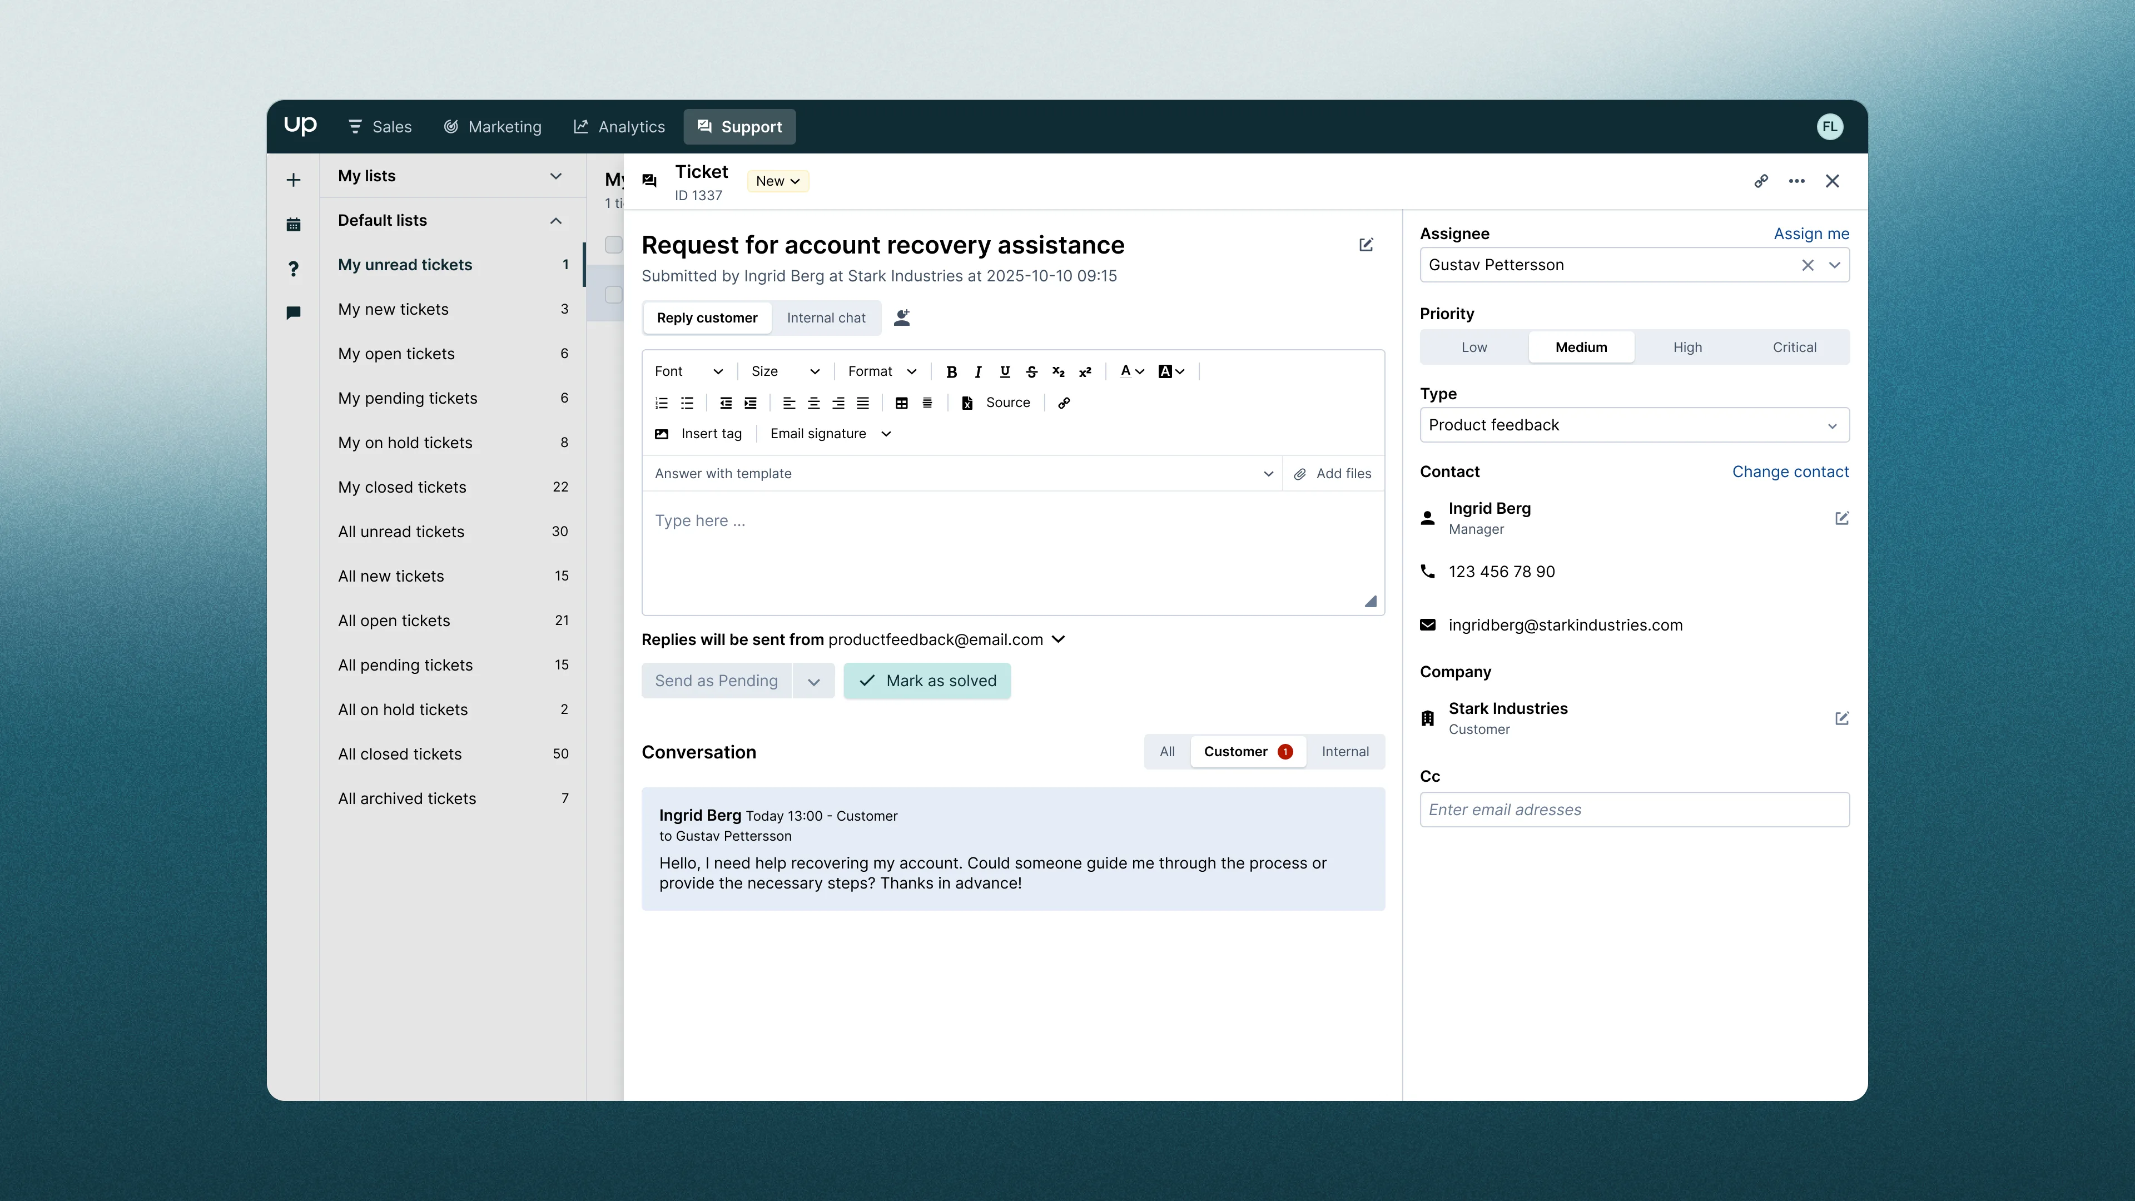Image resolution: width=2135 pixels, height=1201 pixels.
Task: Apply superscript formatting
Action: (x=1085, y=371)
